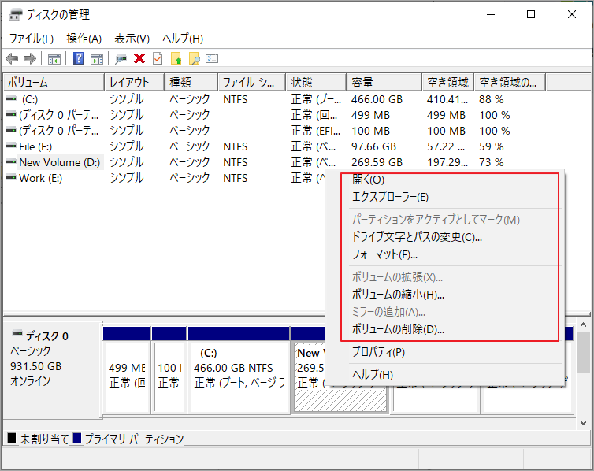Sort by the 状態 column header
The image size is (594, 471).
click(317, 83)
